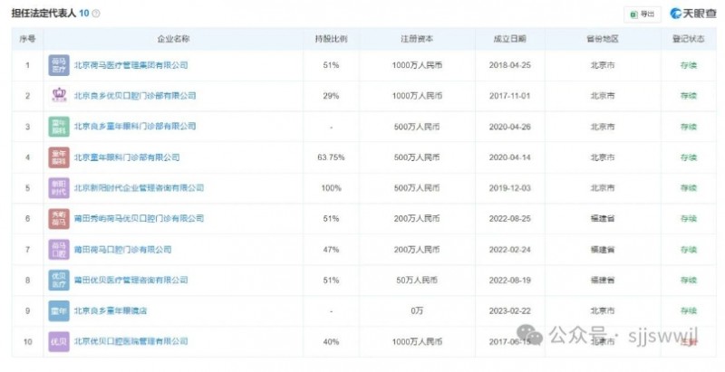Open company 莆田秀屿荷马优贝口腔门诊有限公司
The image size is (725, 372).
pyautogui.click(x=139, y=218)
